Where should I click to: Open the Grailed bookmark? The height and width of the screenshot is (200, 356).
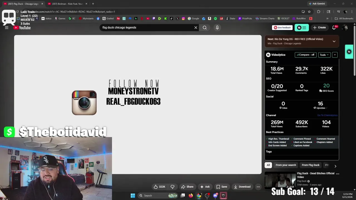point(108,19)
